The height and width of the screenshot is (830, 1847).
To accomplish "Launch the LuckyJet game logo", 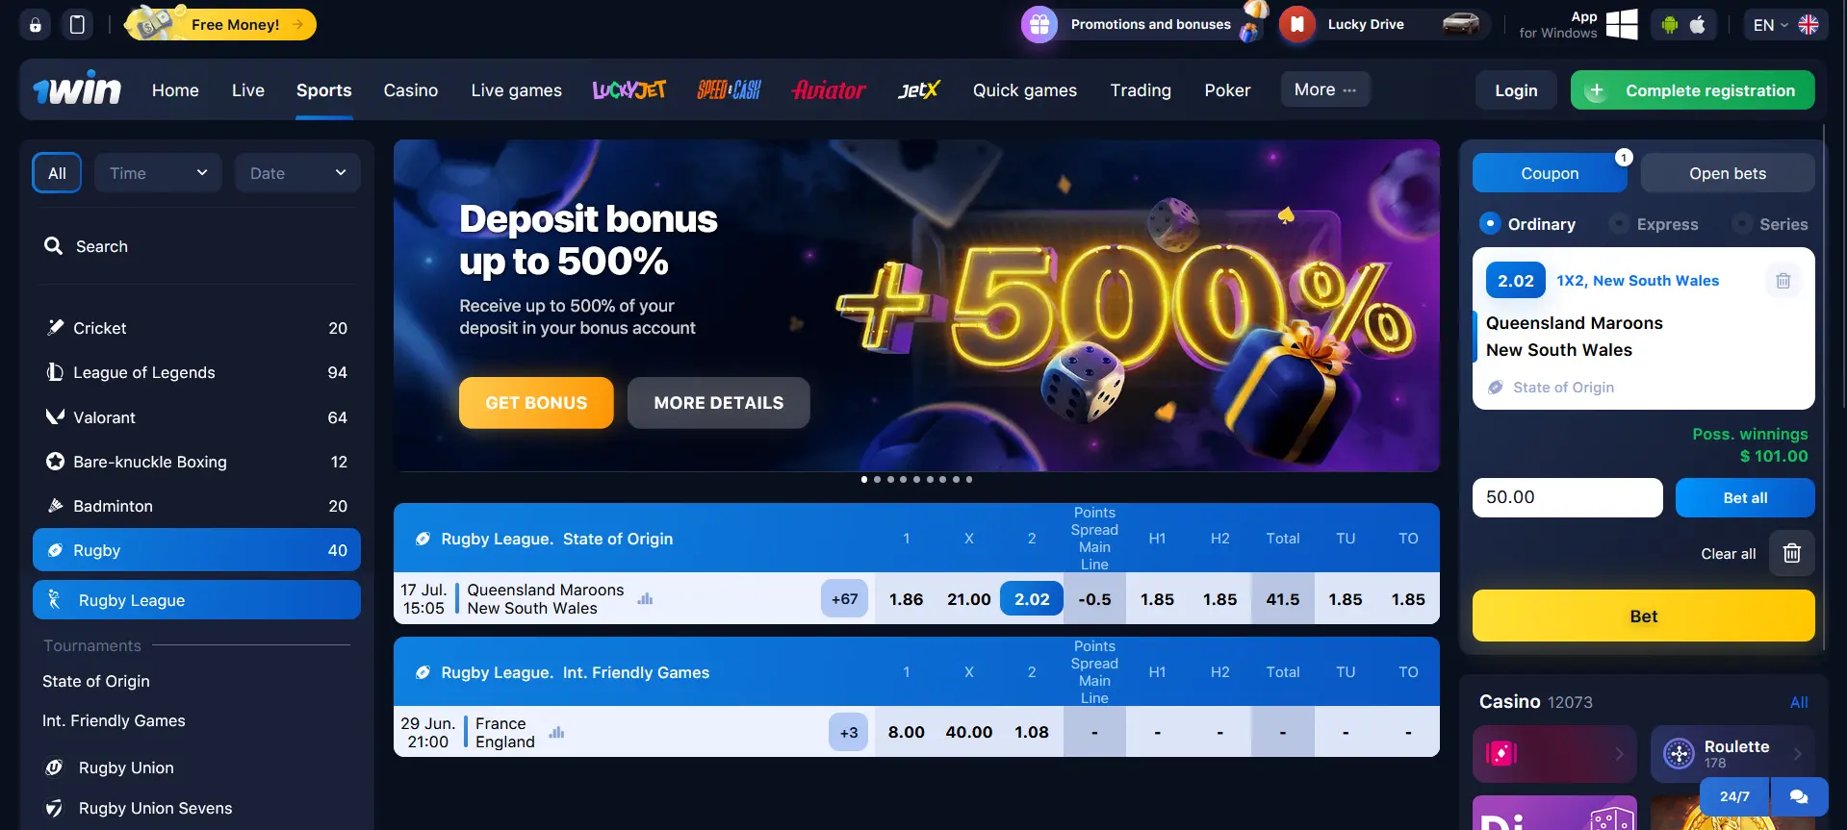I will click(x=629, y=90).
